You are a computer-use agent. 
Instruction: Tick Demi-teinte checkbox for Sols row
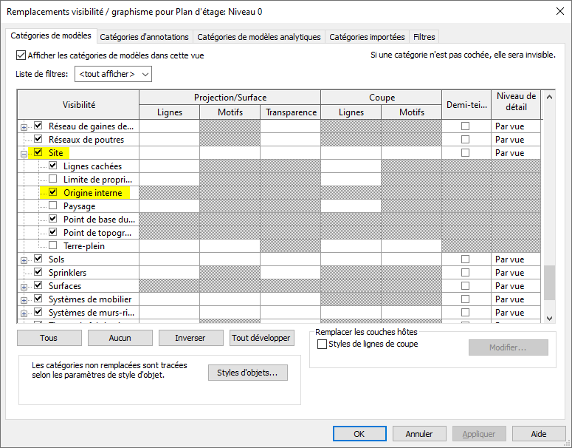click(x=465, y=259)
